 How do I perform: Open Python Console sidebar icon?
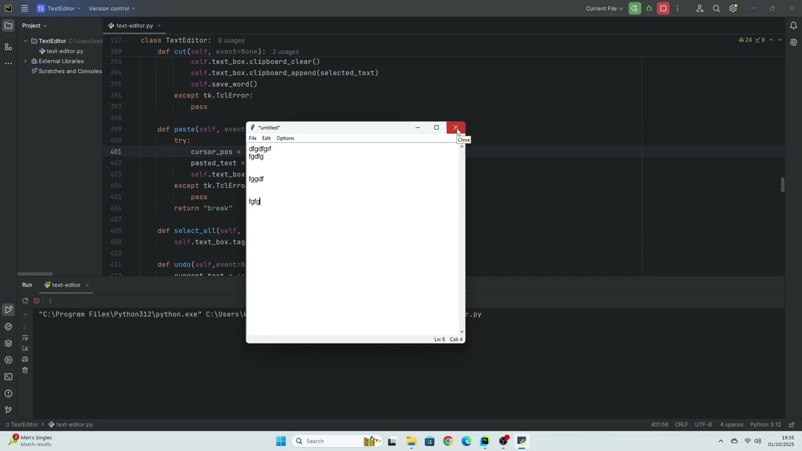click(8, 326)
